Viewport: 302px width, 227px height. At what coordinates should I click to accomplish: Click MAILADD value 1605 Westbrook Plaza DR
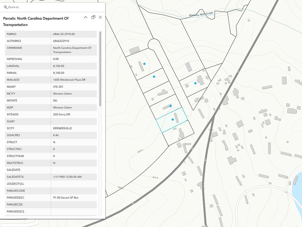[69, 80]
